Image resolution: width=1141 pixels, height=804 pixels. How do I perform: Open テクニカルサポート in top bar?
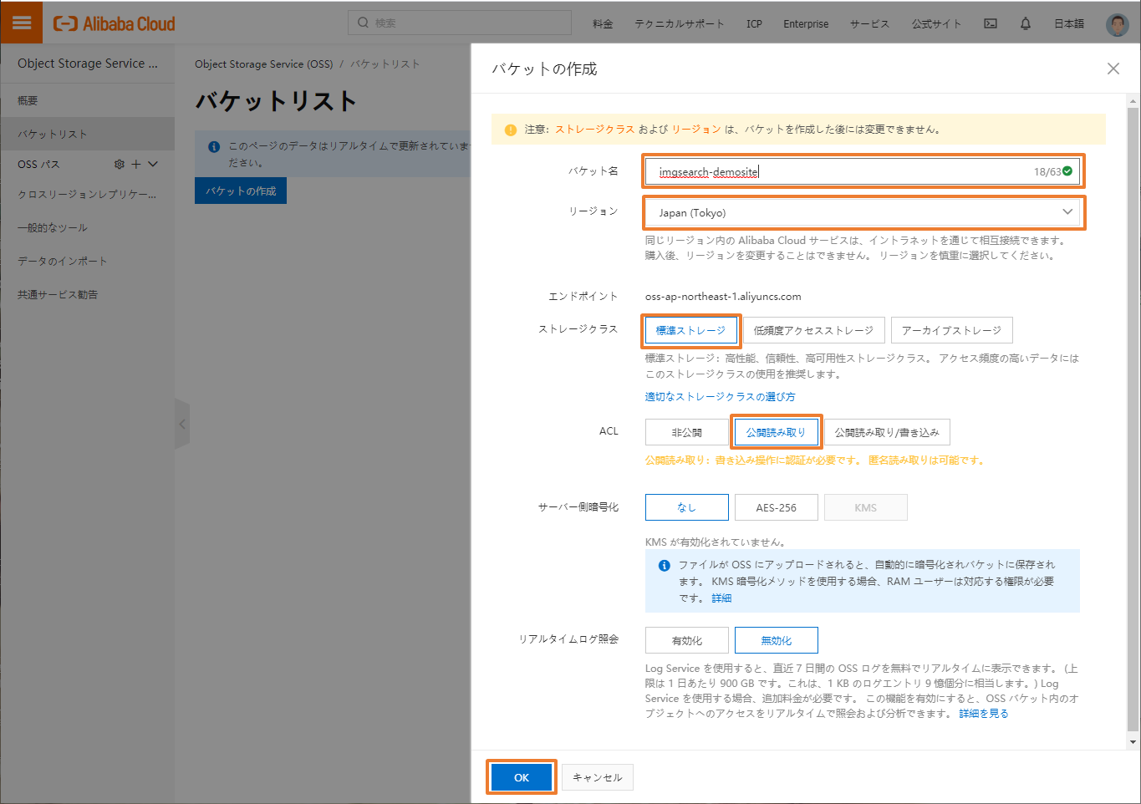(x=680, y=23)
